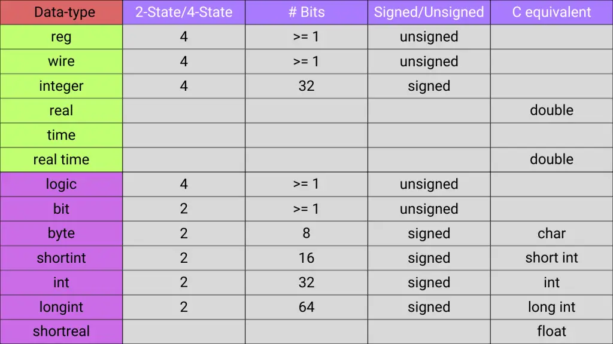The height and width of the screenshot is (344, 613).
Task: Click the C equivalent column header
Action: (551, 12)
